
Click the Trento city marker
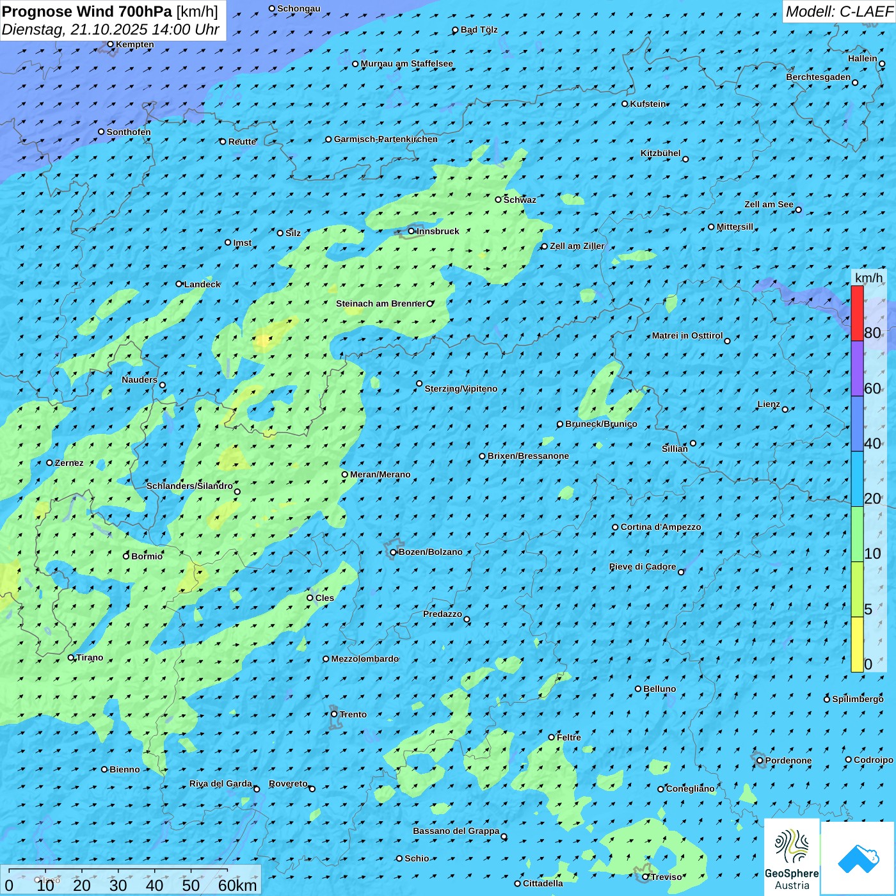point(334,714)
